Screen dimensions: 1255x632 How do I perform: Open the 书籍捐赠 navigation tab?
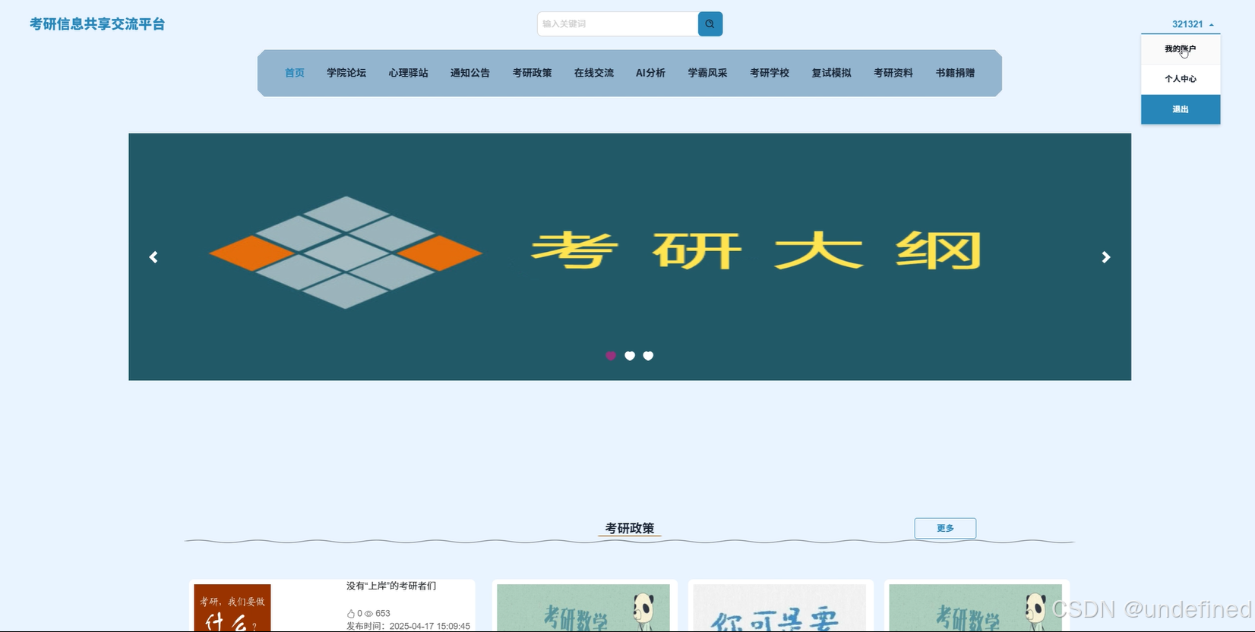[956, 73]
